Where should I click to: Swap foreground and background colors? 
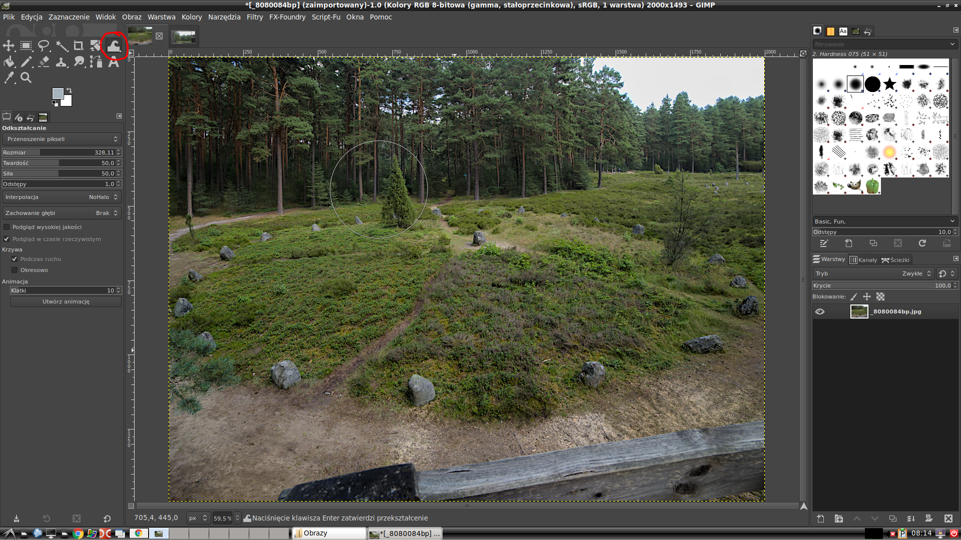point(69,90)
